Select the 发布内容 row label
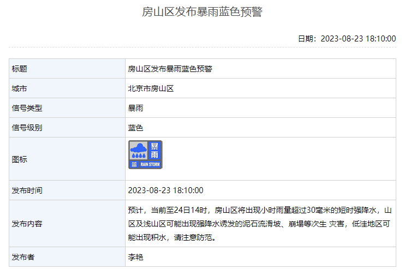 click(x=27, y=224)
